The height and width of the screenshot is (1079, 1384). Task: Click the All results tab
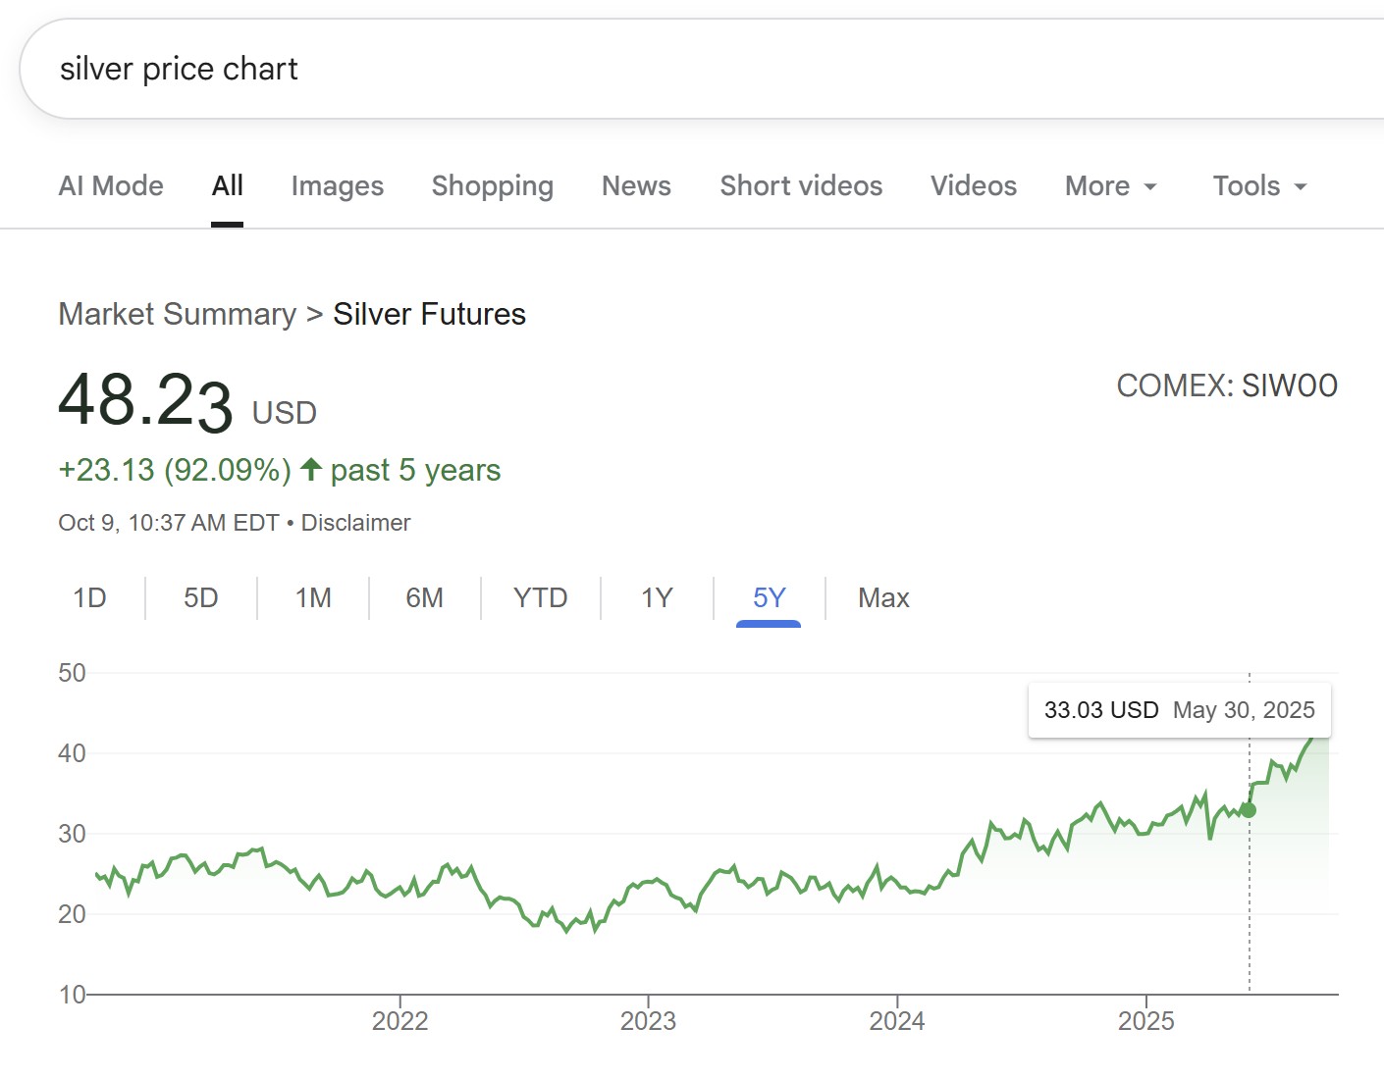[227, 186]
